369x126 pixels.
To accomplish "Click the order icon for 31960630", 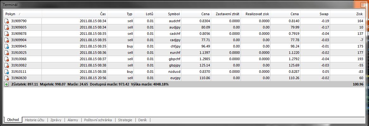I will point(7,78).
